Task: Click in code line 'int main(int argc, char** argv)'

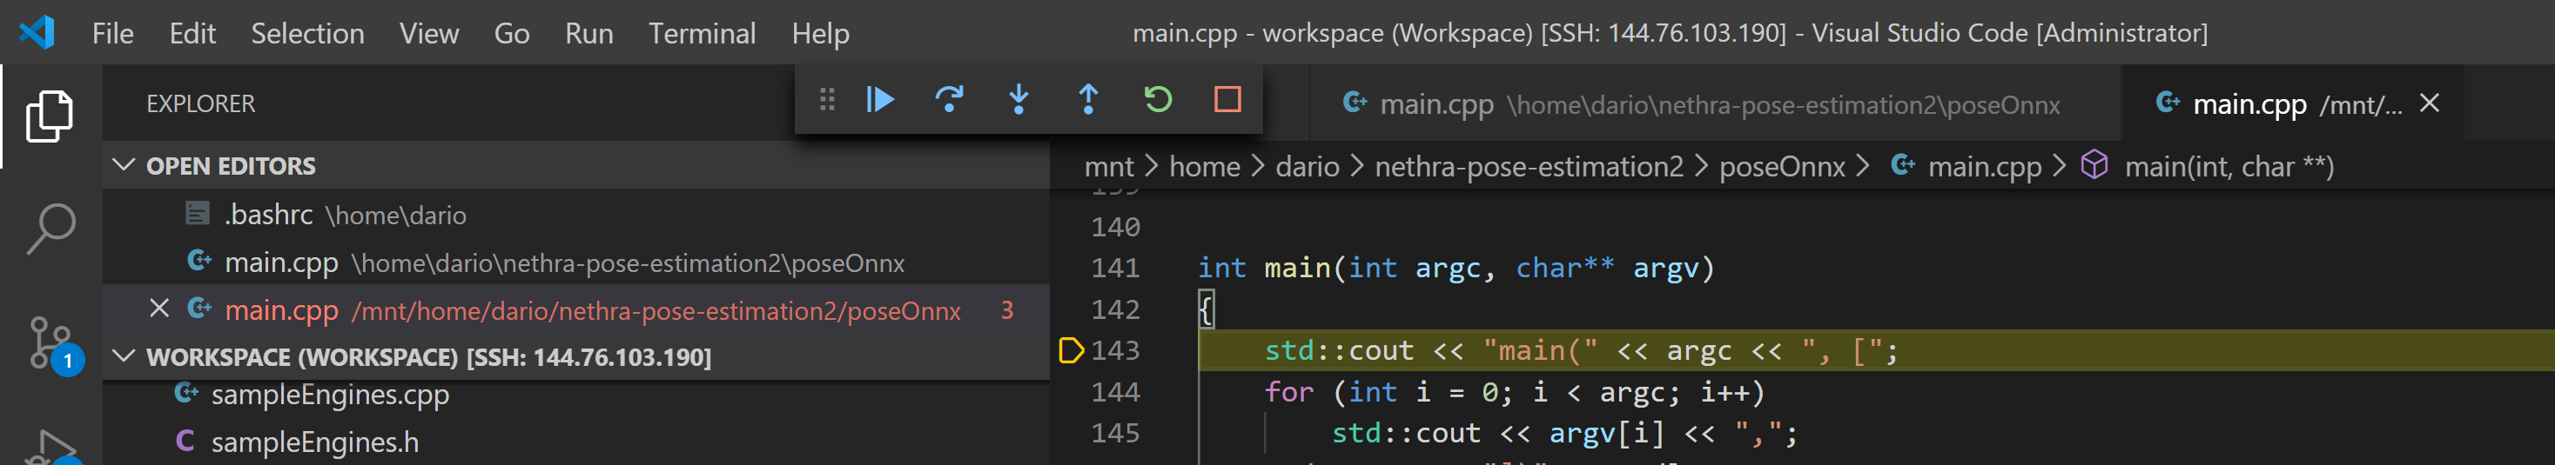Action: click(x=1456, y=267)
